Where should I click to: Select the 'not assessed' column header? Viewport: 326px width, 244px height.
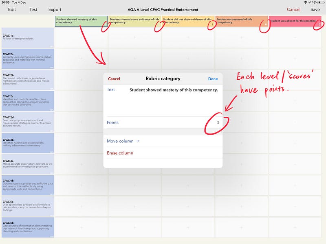tap(242, 21)
